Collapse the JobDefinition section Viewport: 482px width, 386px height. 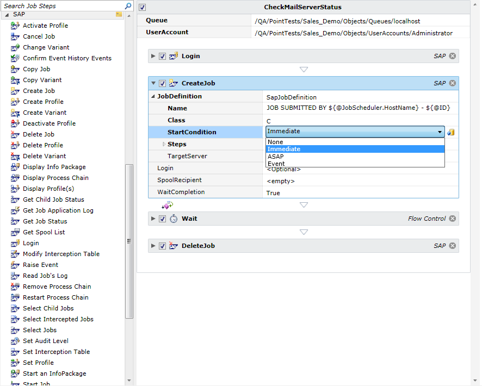[x=152, y=96]
